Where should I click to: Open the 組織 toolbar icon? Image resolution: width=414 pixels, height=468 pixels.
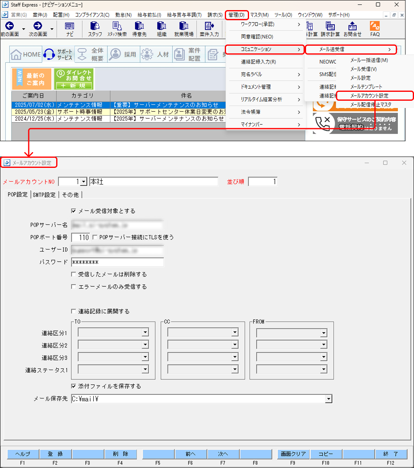tap(161, 29)
